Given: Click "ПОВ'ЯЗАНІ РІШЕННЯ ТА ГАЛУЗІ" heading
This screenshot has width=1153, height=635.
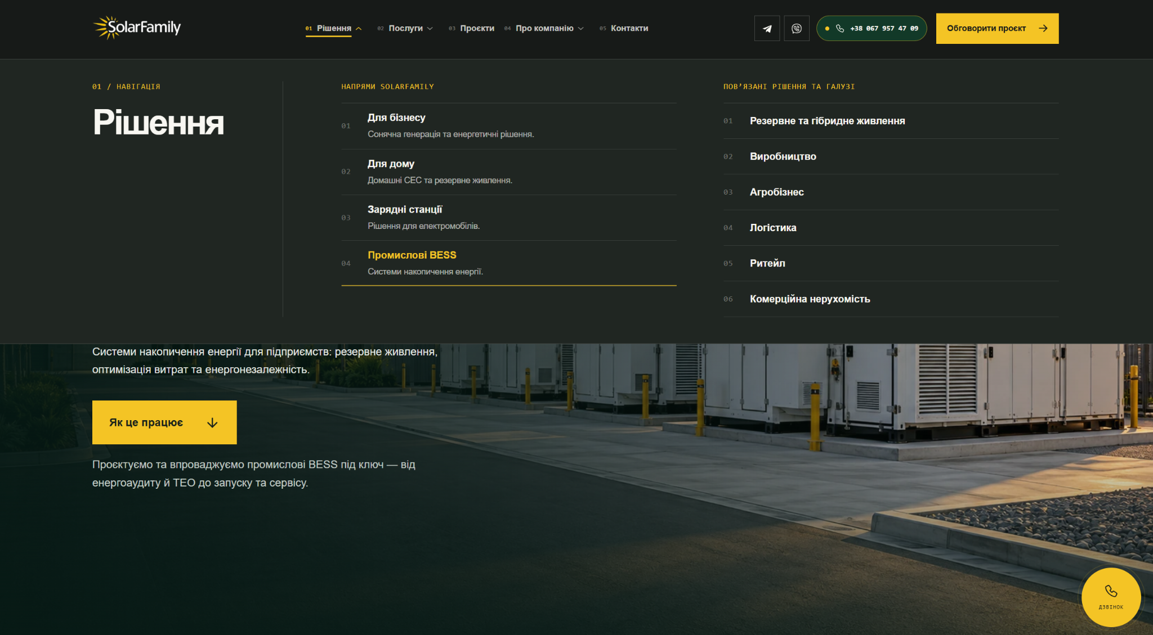Looking at the screenshot, I should coord(789,87).
